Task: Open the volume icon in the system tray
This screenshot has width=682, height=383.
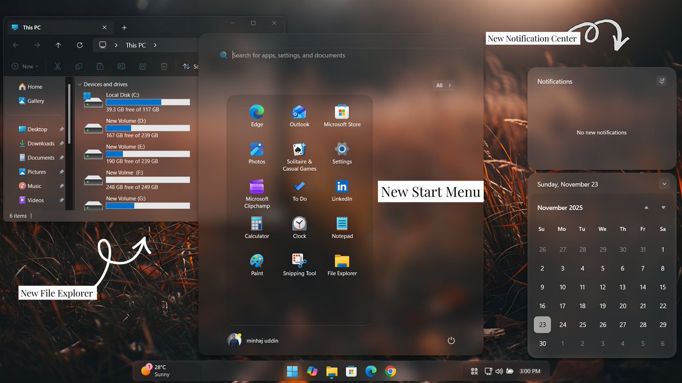Action: point(498,371)
